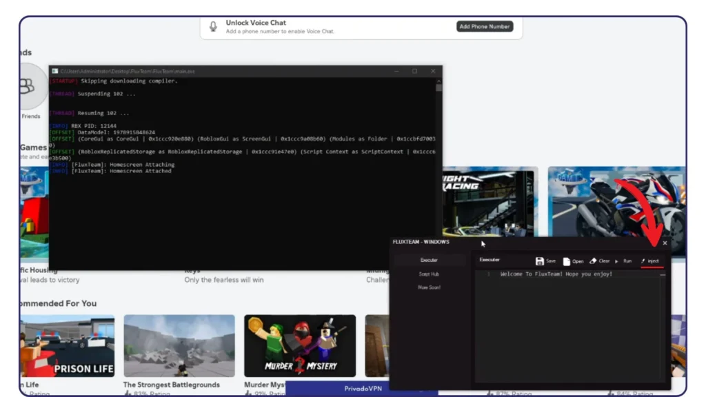The width and height of the screenshot is (706, 397).
Task: Open The Strongest Battlegrounds thumbnail
Action: 179,346
